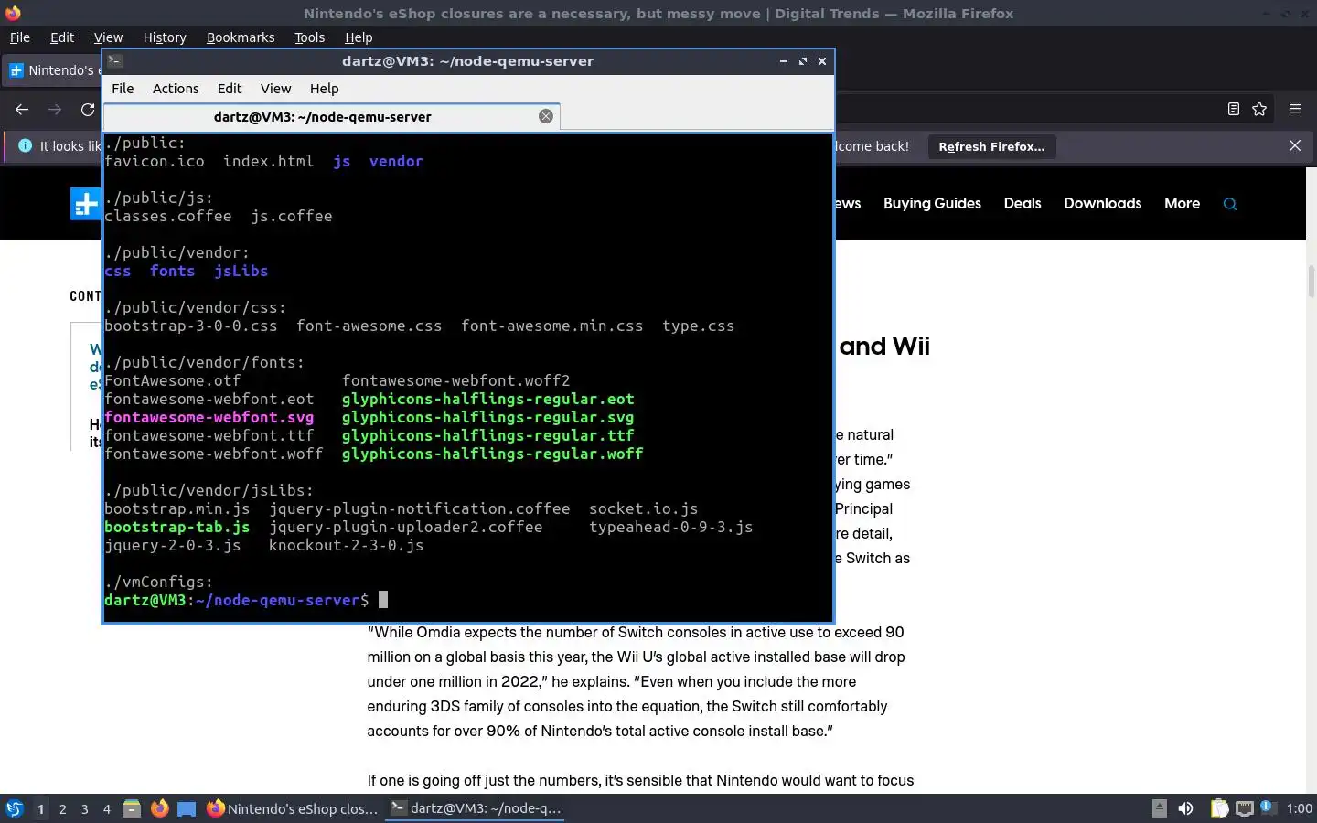Open Firefox Bookmarks menu
This screenshot has height=823, width=1317.
[241, 37]
